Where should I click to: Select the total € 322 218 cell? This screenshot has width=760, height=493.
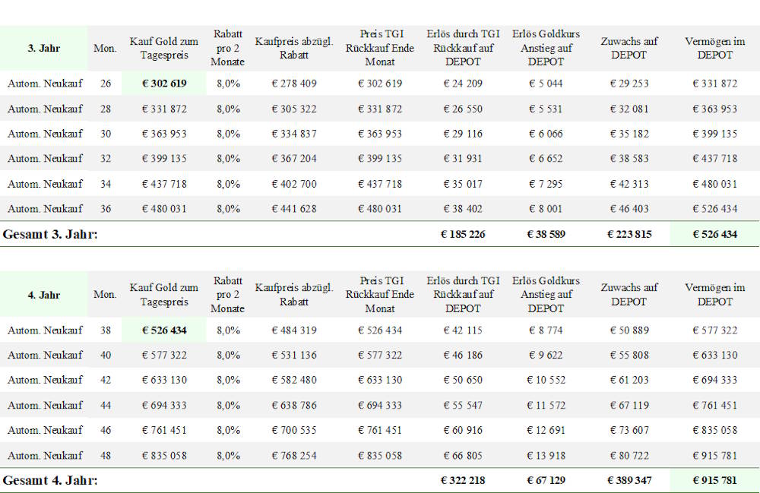463,480
